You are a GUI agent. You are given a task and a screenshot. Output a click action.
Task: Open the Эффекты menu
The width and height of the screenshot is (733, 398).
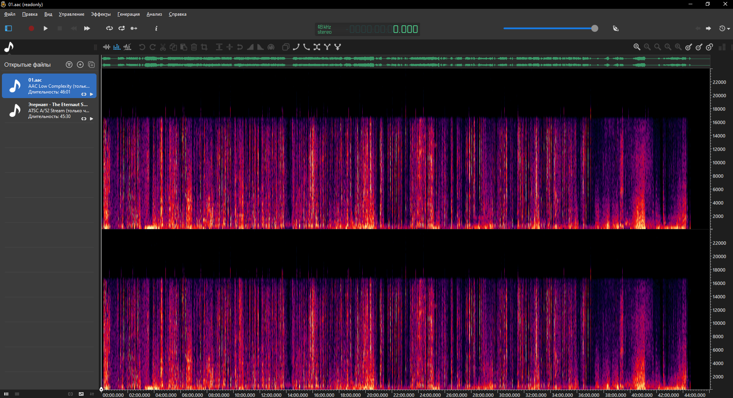coord(101,14)
